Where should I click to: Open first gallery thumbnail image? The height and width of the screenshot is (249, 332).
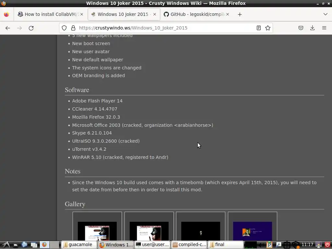point(97,231)
